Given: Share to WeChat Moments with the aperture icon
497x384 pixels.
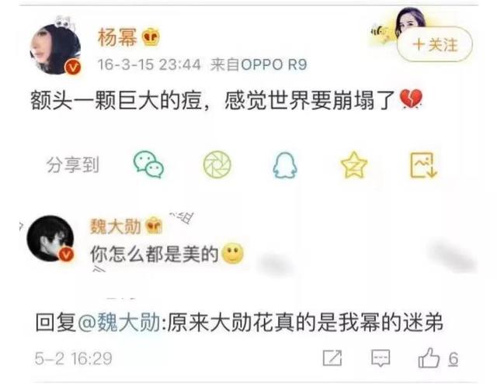Looking at the screenshot, I should point(217,164).
